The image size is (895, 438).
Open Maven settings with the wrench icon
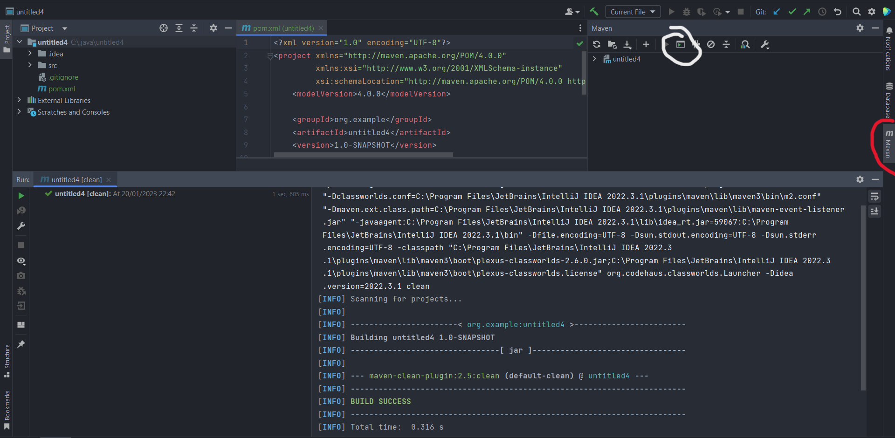point(764,44)
